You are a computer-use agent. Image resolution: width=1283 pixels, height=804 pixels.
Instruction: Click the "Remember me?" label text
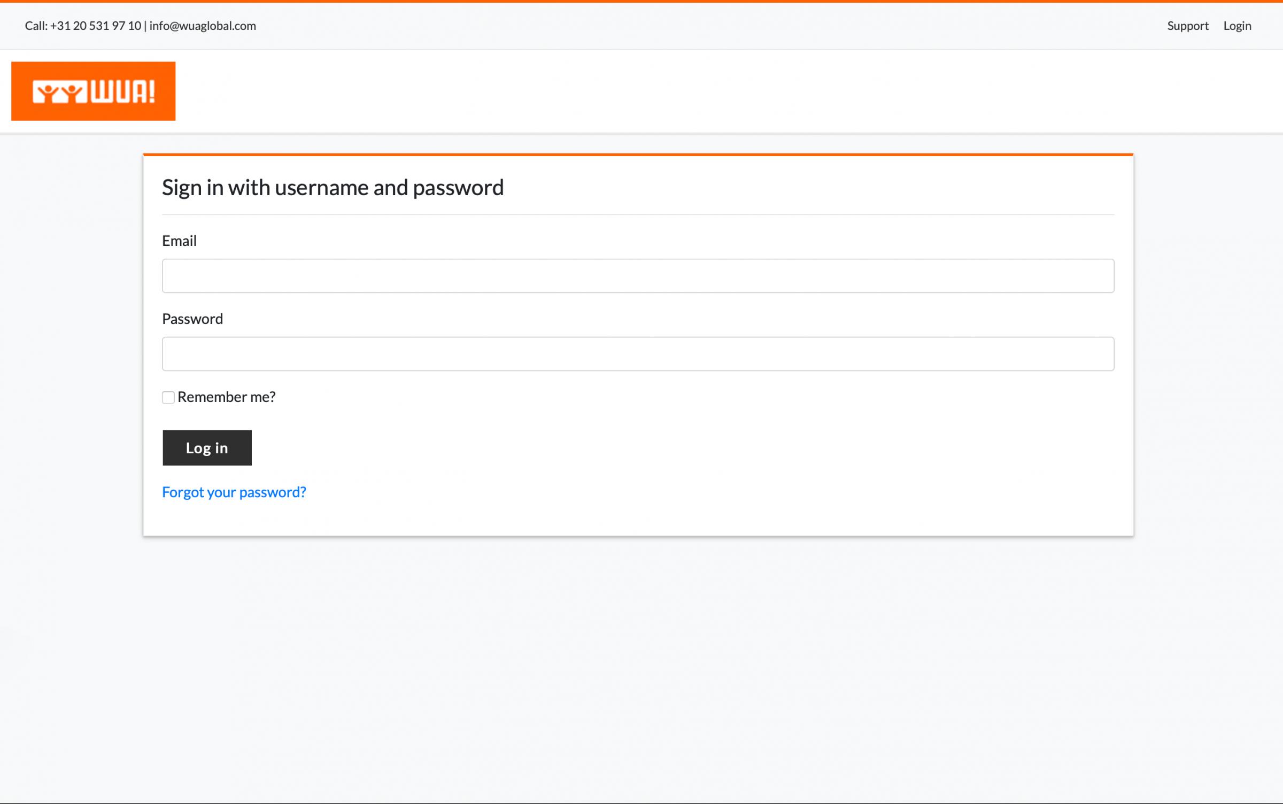tap(227, 397)
